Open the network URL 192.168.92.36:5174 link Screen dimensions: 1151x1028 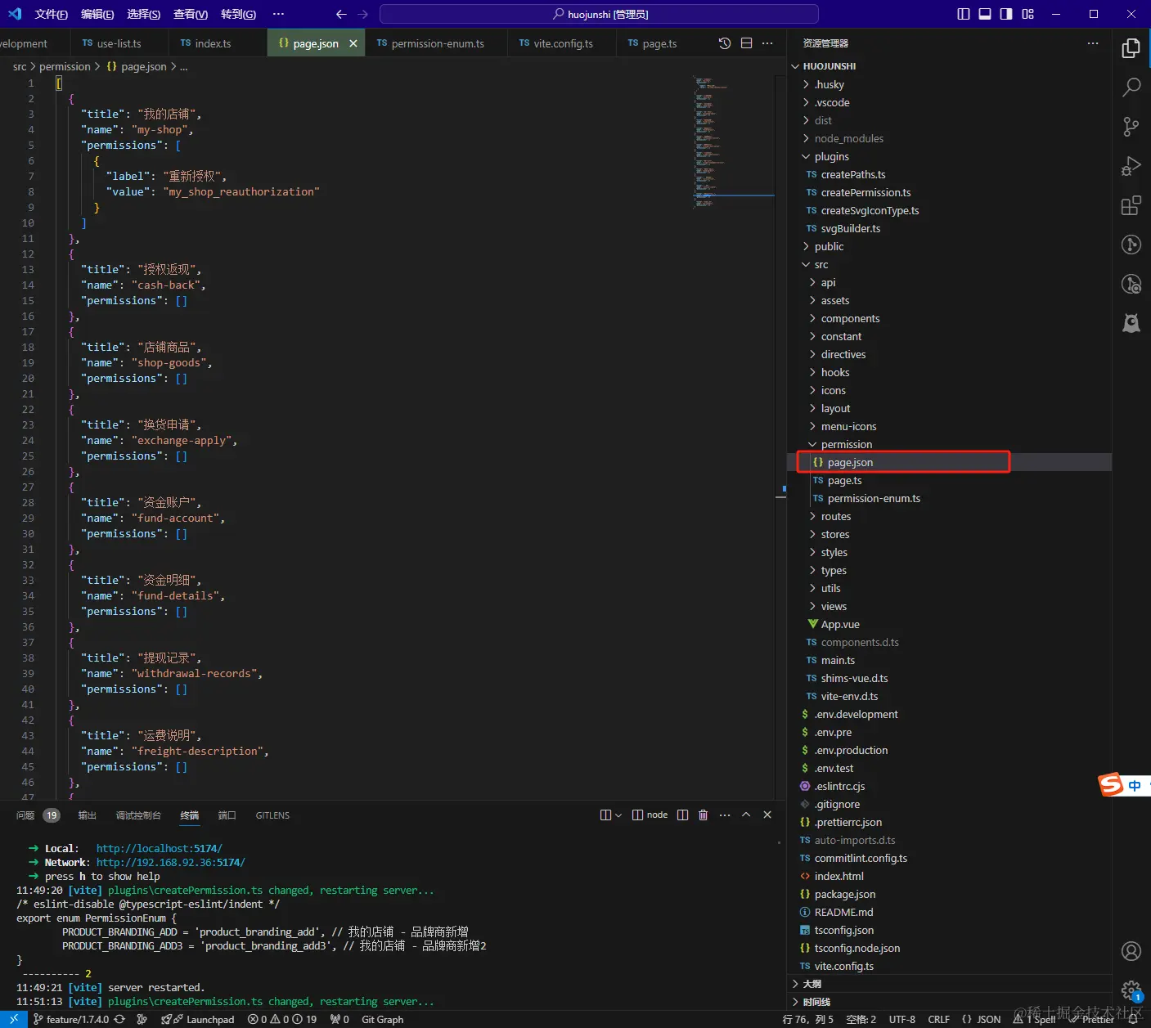point(171,862)
